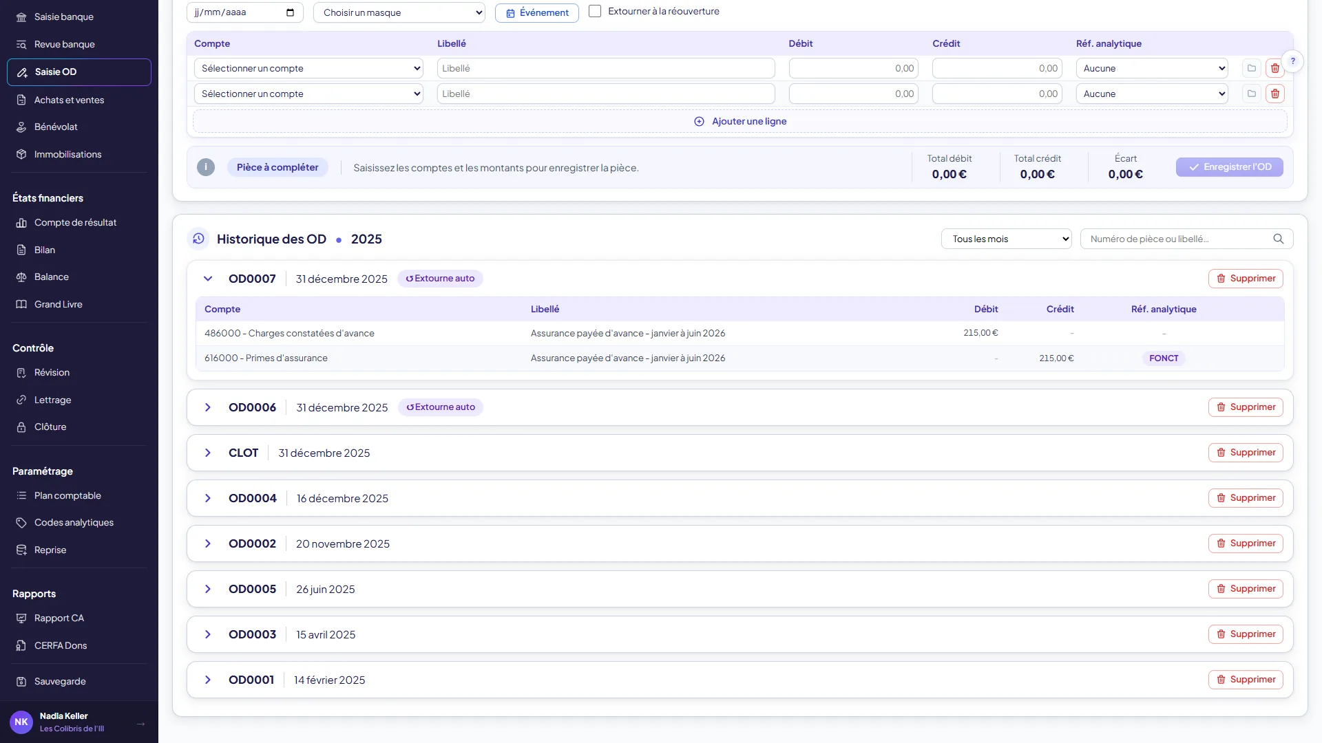Click the first line Débit amount field
This screenshot has width=1322, height=743.
854,68
